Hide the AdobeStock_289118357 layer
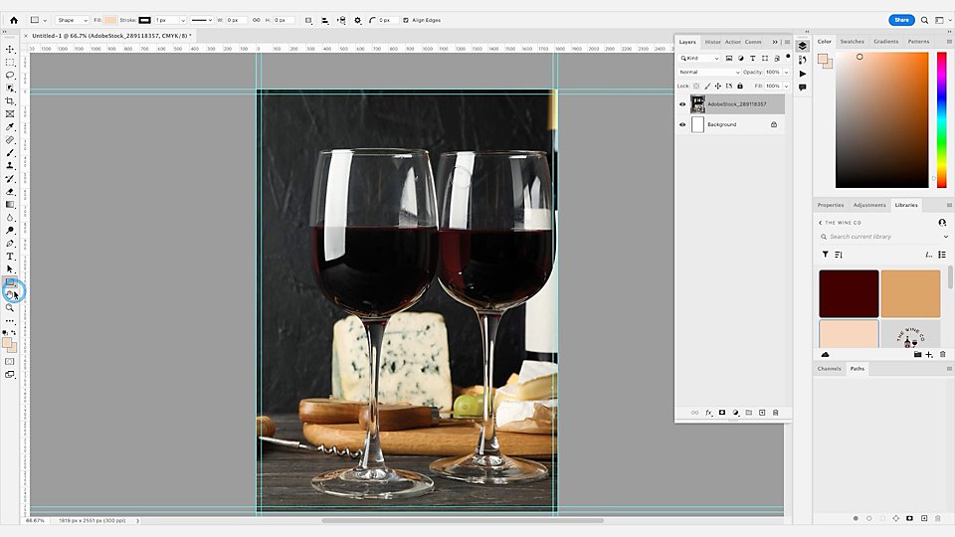Screen dimensions: 955x537 682,104
